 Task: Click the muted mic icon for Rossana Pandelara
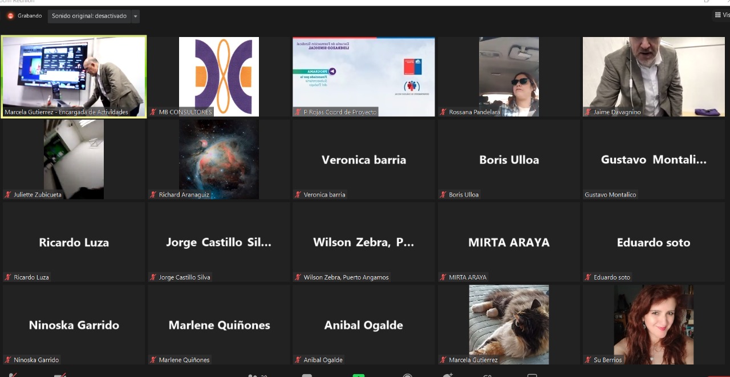[443, 112]
